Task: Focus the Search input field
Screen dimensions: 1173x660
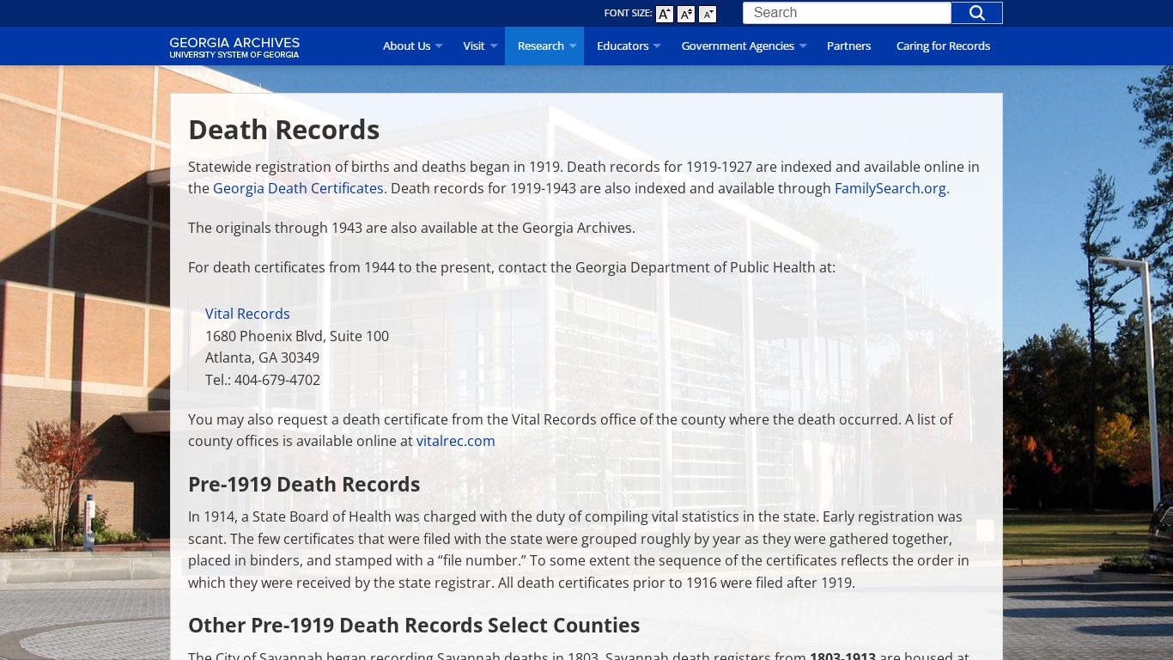Action: point(848,13)
